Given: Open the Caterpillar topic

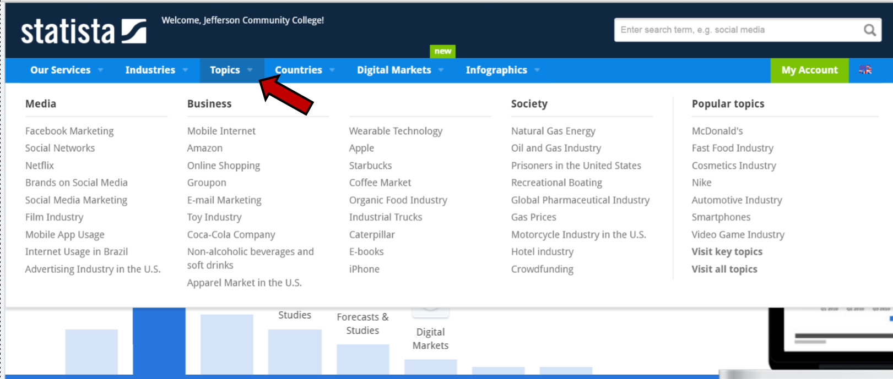Looking at the screenshot, I should coord(372,234).
